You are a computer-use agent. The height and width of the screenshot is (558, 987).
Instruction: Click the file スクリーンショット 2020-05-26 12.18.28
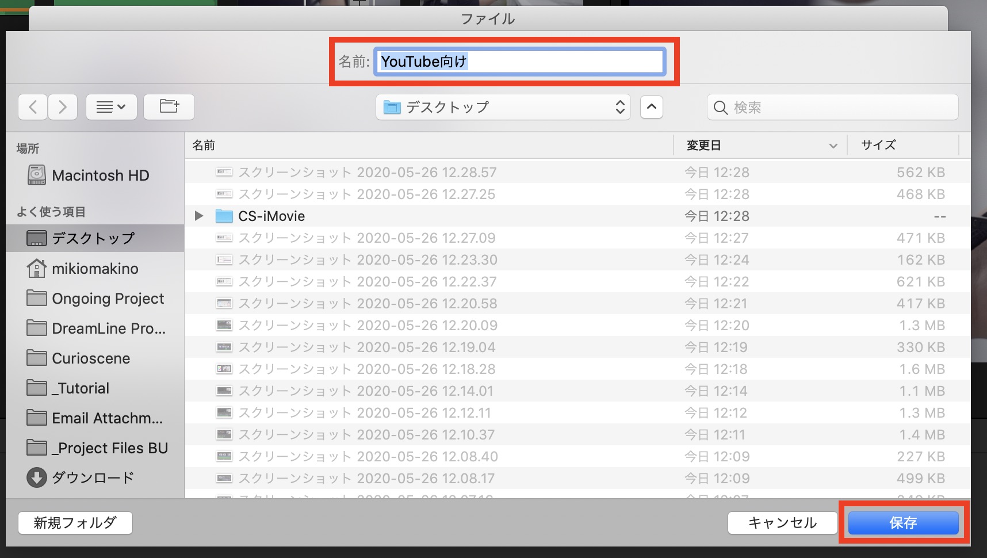[x=577, y=369]
